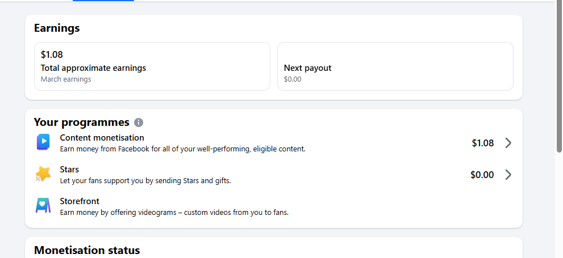Viewport: 563px width, 258px height.
Task: Click the $1.08 Content monetisation amount
Action: tap(482, 143)
